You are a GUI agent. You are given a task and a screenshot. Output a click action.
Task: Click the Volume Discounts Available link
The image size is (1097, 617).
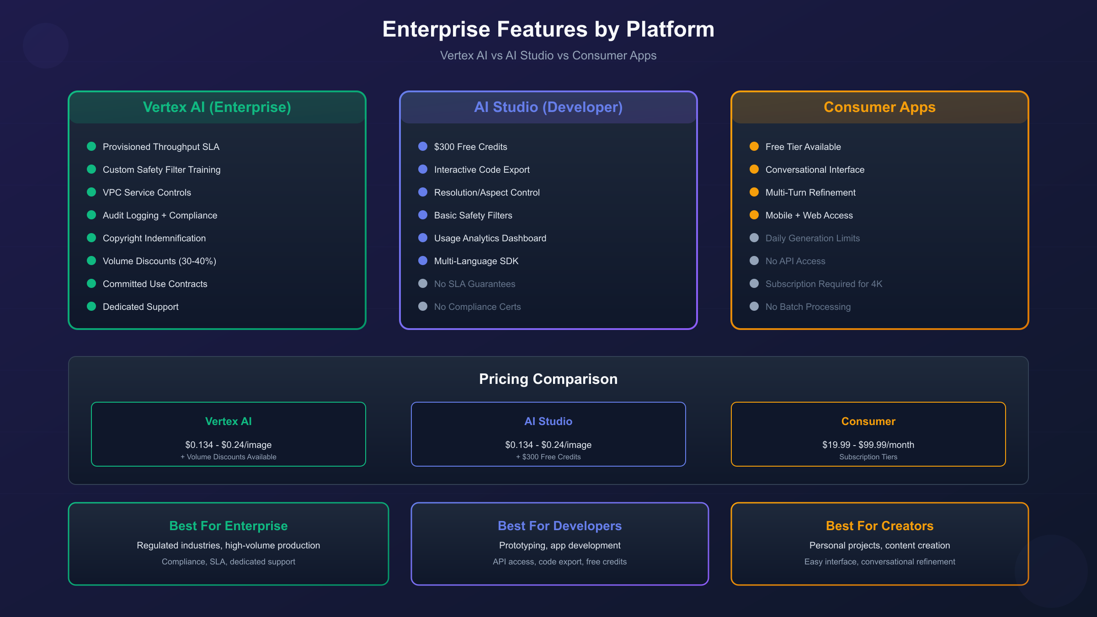[228, 457]
